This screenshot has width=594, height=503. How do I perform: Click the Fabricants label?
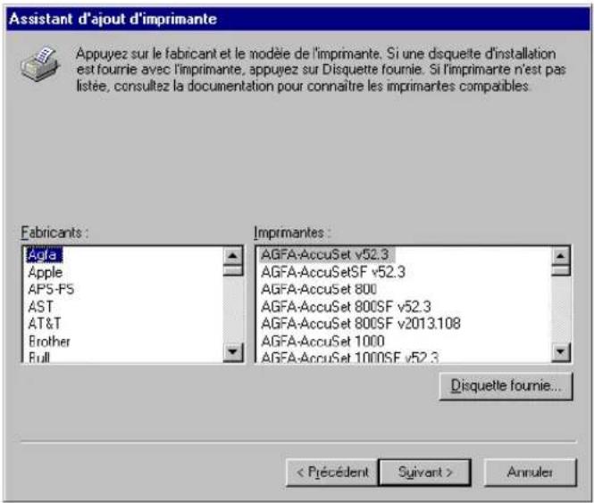click(54, 232)
